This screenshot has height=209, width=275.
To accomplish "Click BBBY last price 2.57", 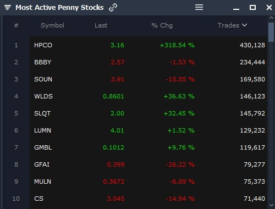I will pyautogui.click(x=117, y=62).
